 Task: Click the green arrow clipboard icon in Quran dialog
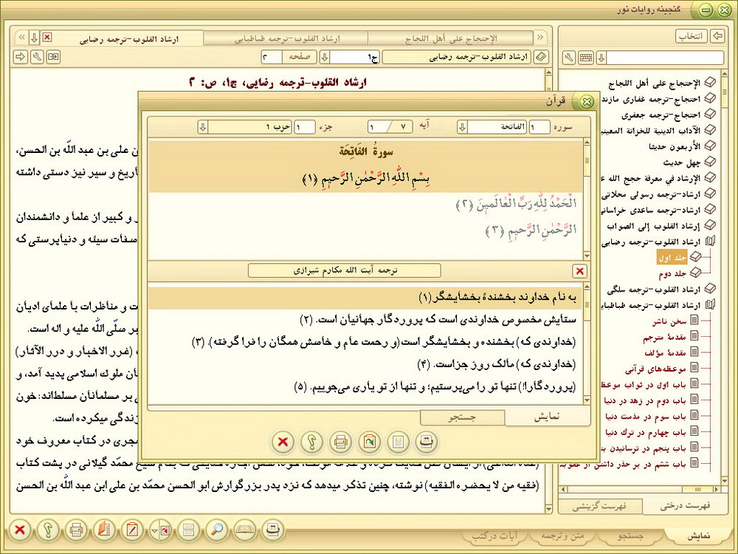369,442
